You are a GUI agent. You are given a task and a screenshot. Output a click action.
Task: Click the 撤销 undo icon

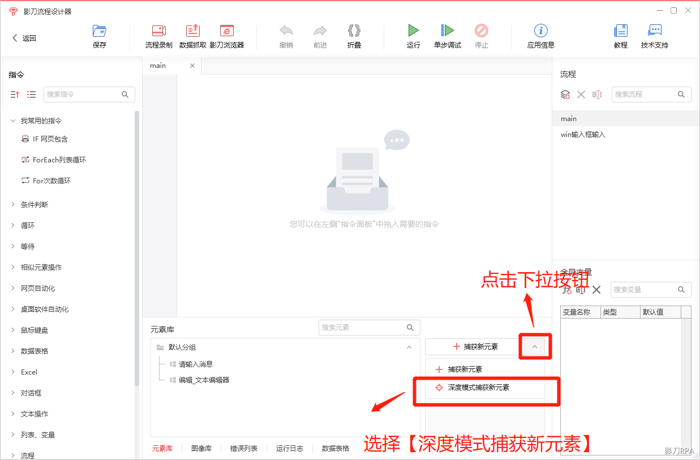pos(286,31)
